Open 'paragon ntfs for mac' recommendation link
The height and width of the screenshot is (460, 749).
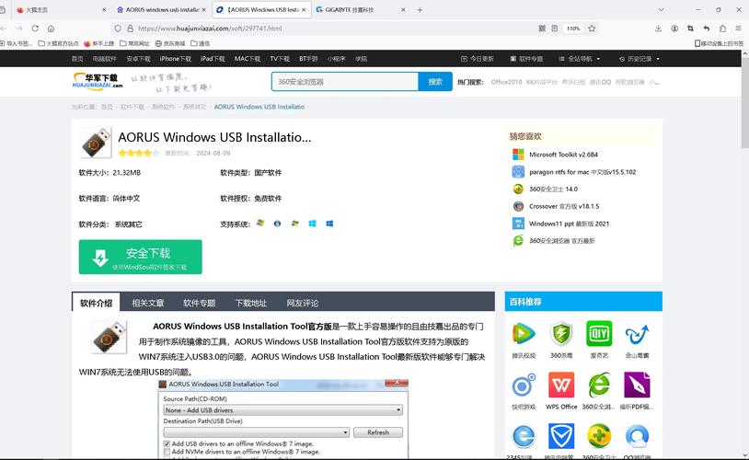582,172
